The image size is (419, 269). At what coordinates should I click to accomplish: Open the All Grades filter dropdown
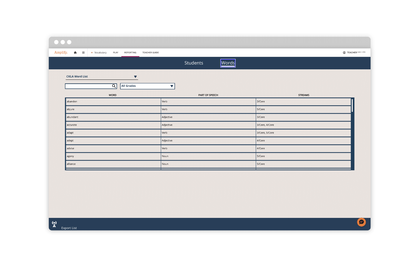pos(171,86)
